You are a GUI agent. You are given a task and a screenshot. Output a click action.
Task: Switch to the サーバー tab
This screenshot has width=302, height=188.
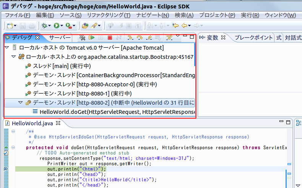point(60,38)
